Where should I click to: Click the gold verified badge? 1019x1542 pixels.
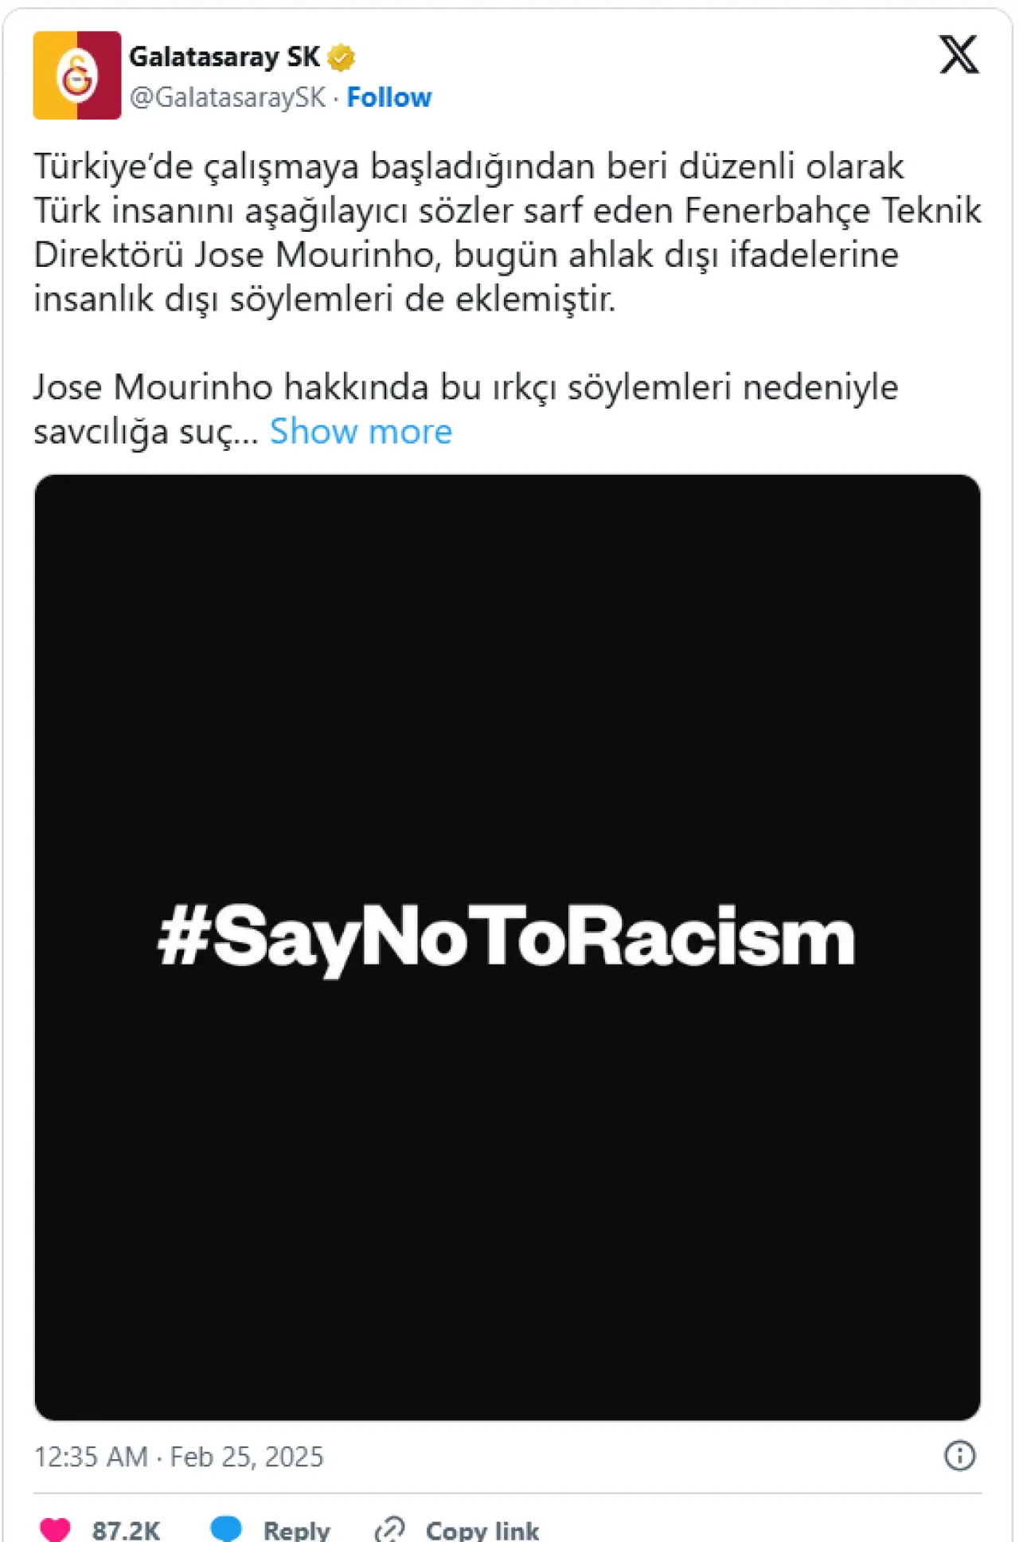342,57
